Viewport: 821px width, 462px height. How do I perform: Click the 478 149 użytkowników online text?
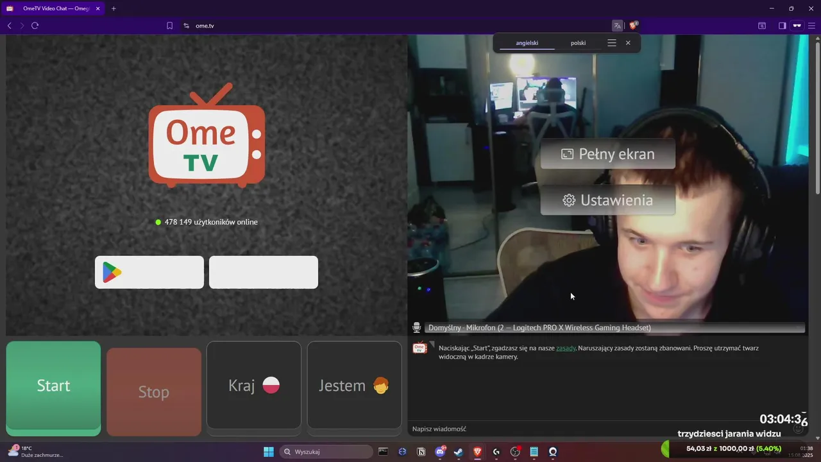tap(211, 222)
